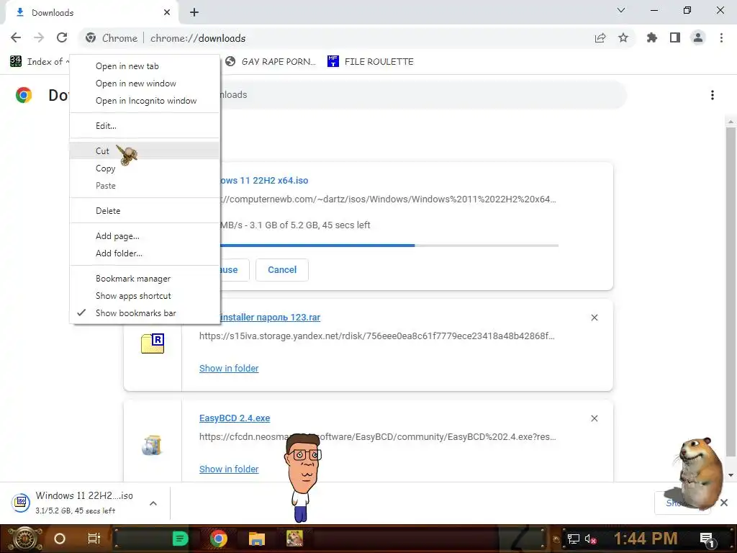The height and width of the screenshot is (553, 737).
Task: Click the page vertical scrollbar thumb
Action: (x=731, y=292)
